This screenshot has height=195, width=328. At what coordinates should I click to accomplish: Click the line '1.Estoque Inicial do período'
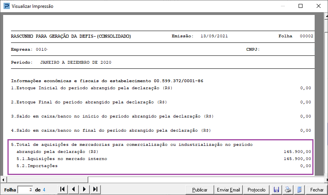[x=92, y=88]
